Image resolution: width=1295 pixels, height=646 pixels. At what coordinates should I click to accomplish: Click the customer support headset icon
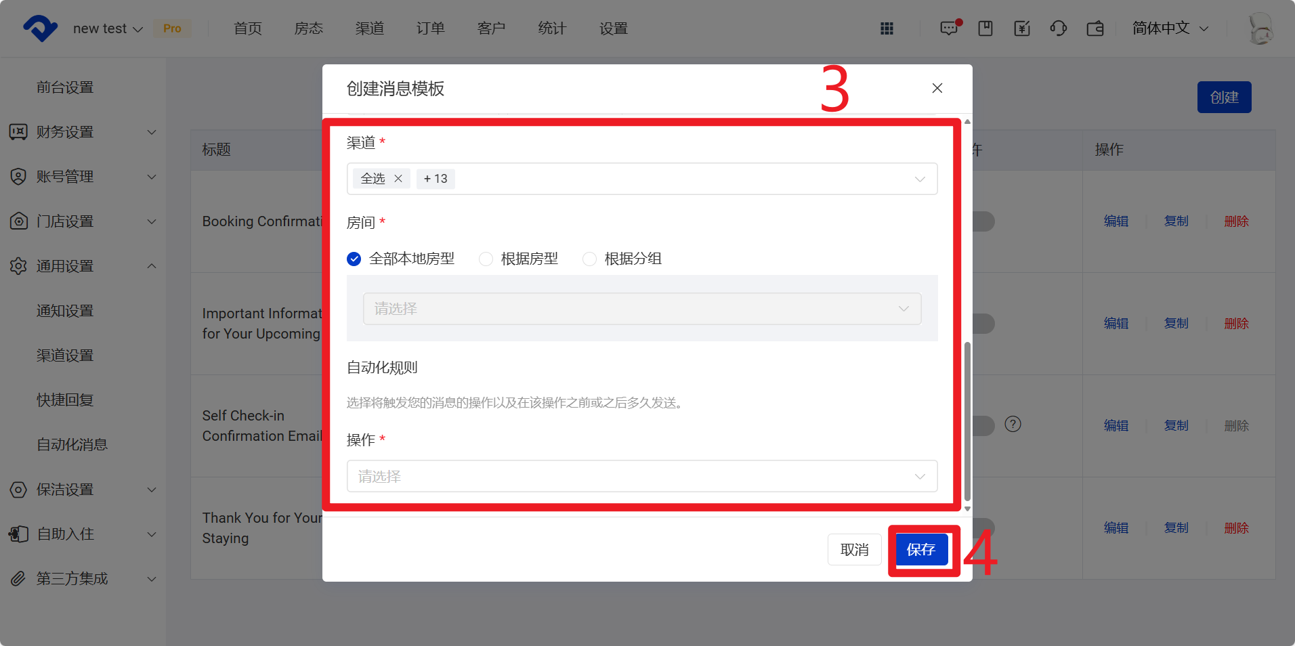1058,28
